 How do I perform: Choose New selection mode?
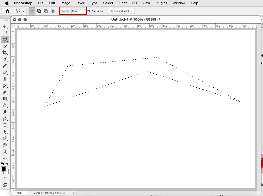click(x=32, y=11)
